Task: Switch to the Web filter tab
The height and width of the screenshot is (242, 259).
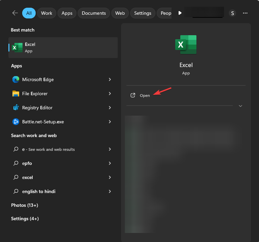Action: [x=120, y=13]
